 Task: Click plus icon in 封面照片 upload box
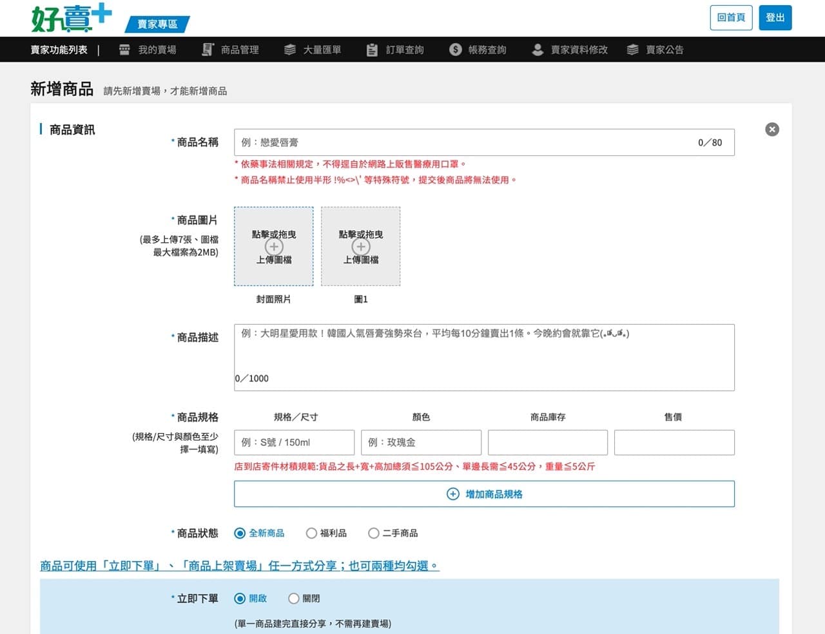[x=274, y=247]
